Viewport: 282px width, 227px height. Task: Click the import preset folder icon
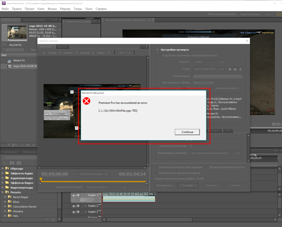(x=235, y=69)
